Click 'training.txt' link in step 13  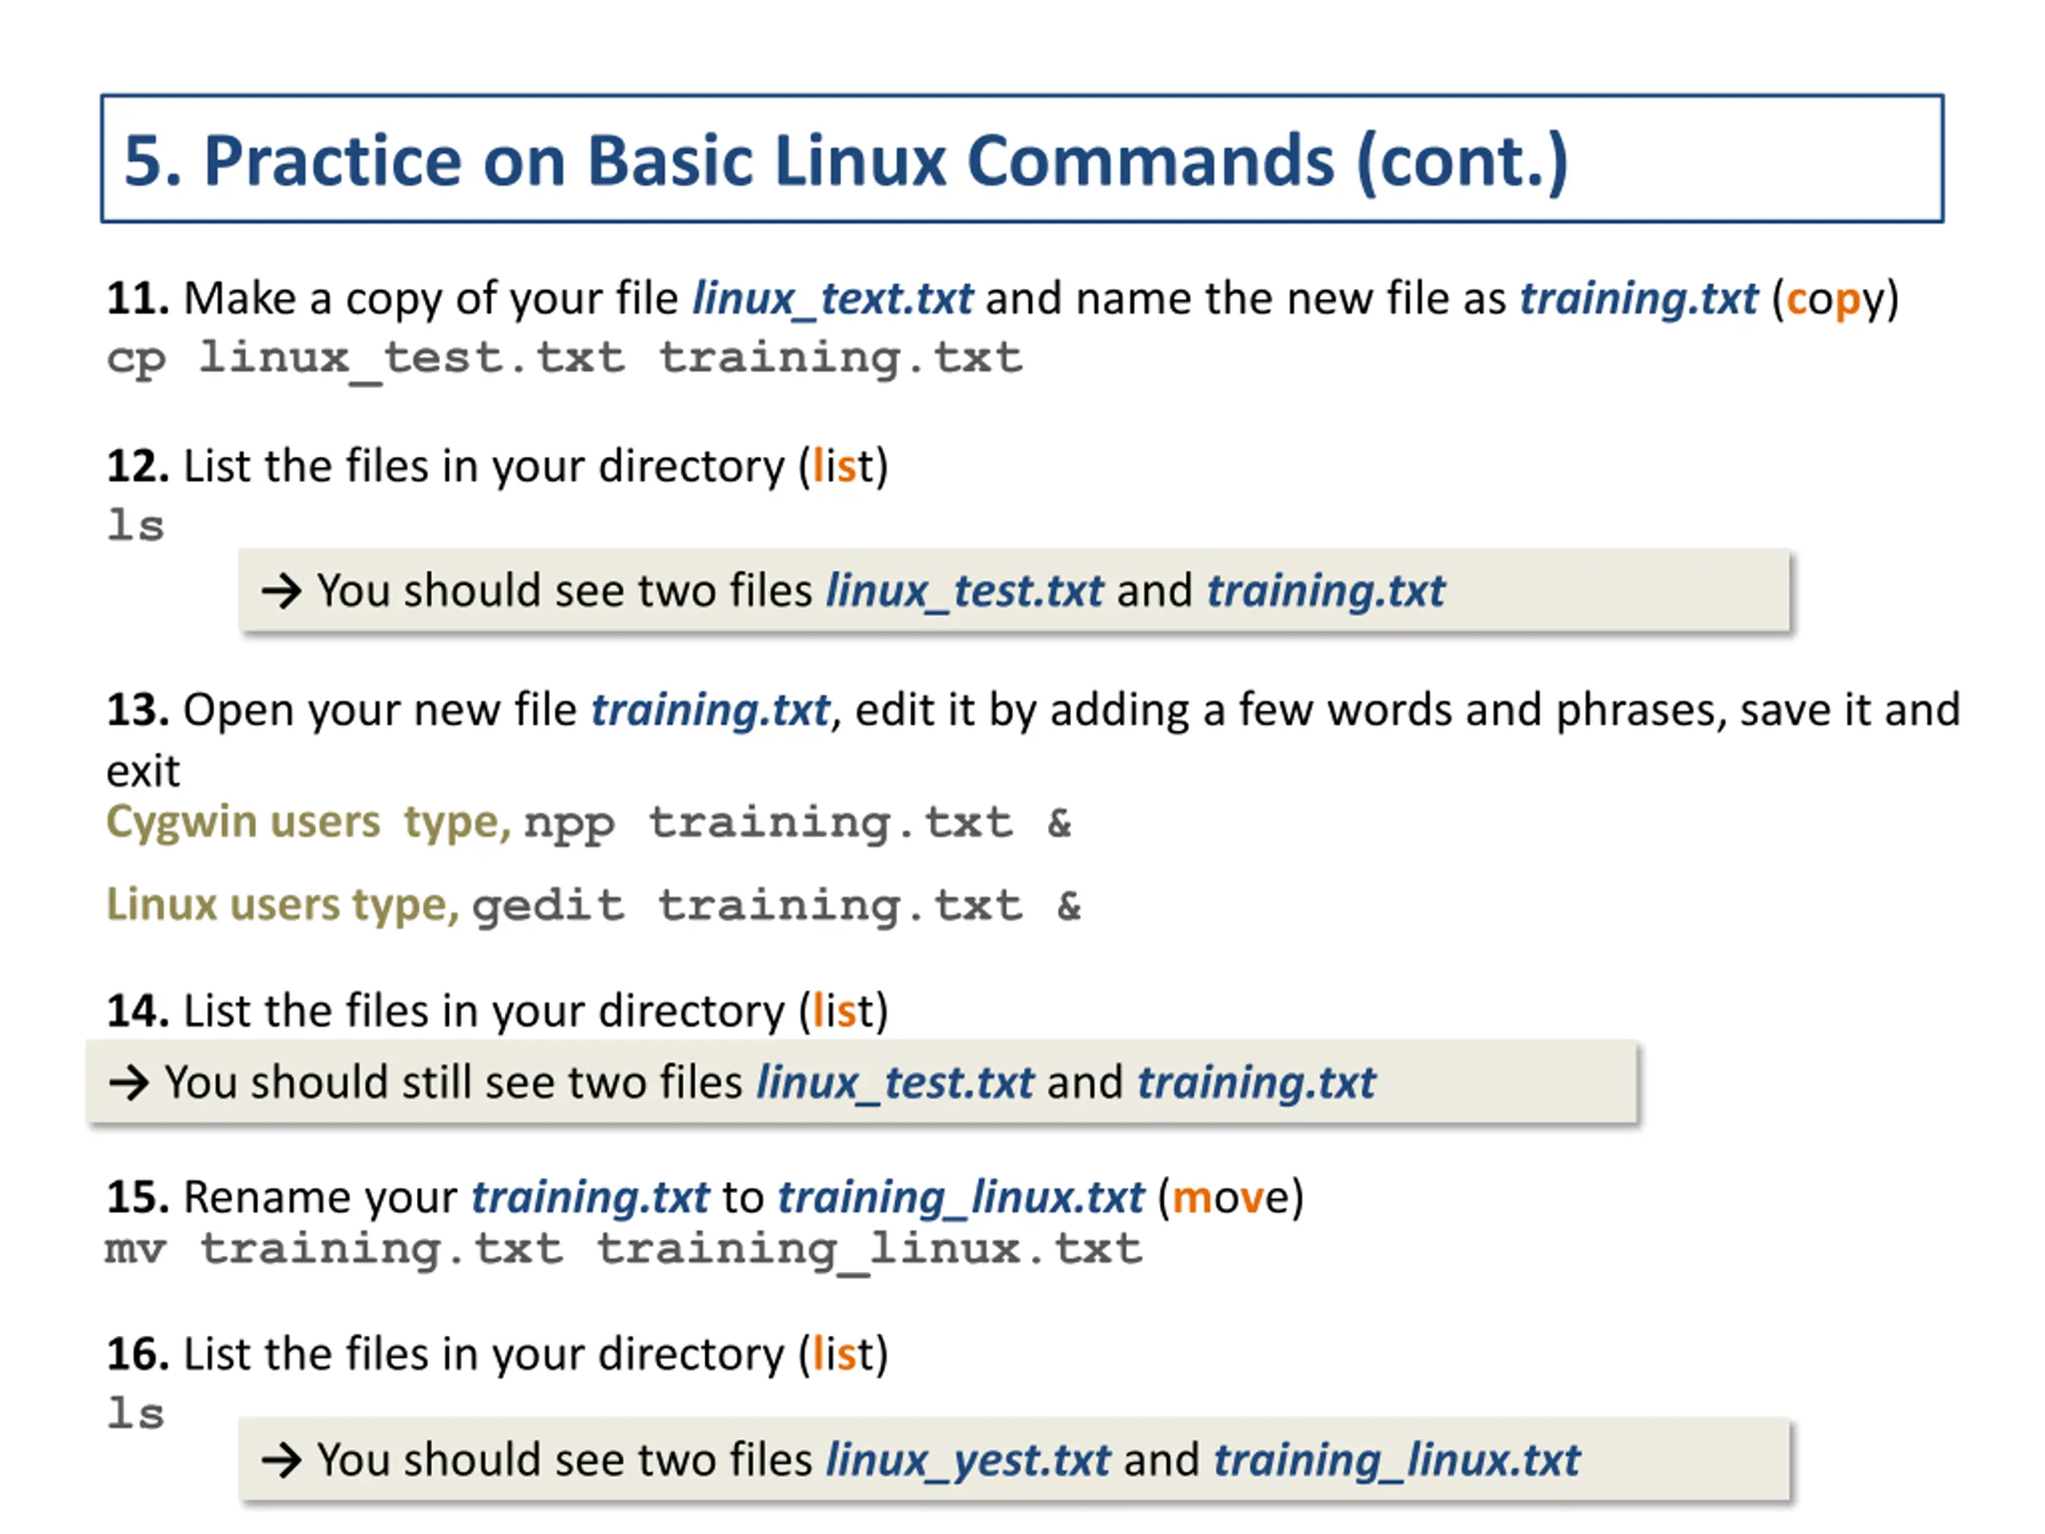point(710,710)
